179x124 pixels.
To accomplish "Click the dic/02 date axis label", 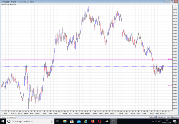I will 5,113.
